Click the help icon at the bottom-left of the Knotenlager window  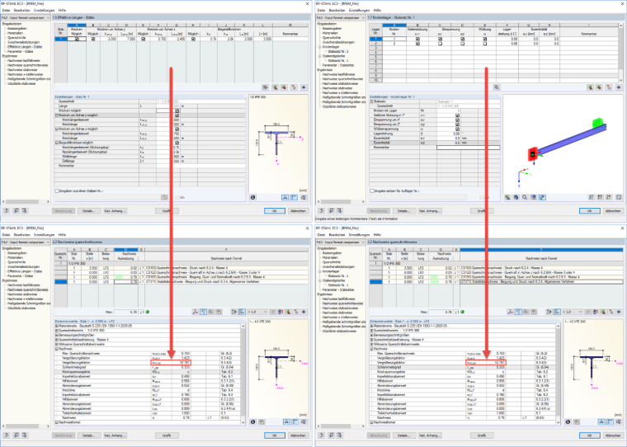(321, 210)
